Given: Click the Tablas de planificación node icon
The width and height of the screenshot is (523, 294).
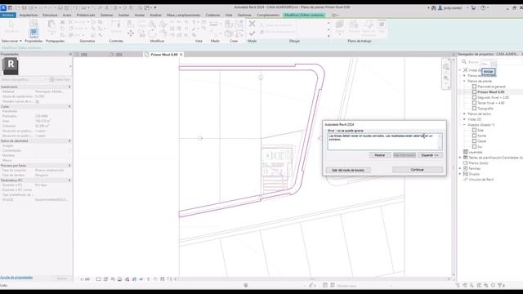Looking at the screenshot, I should [x=466, y=158].
